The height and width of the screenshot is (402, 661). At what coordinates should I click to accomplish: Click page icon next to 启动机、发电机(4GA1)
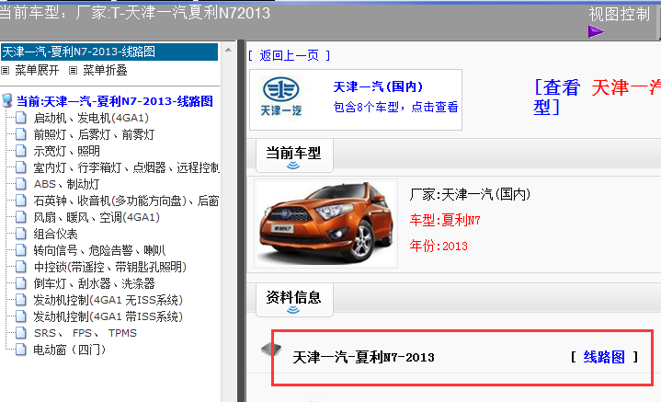(x=20, y=118)
